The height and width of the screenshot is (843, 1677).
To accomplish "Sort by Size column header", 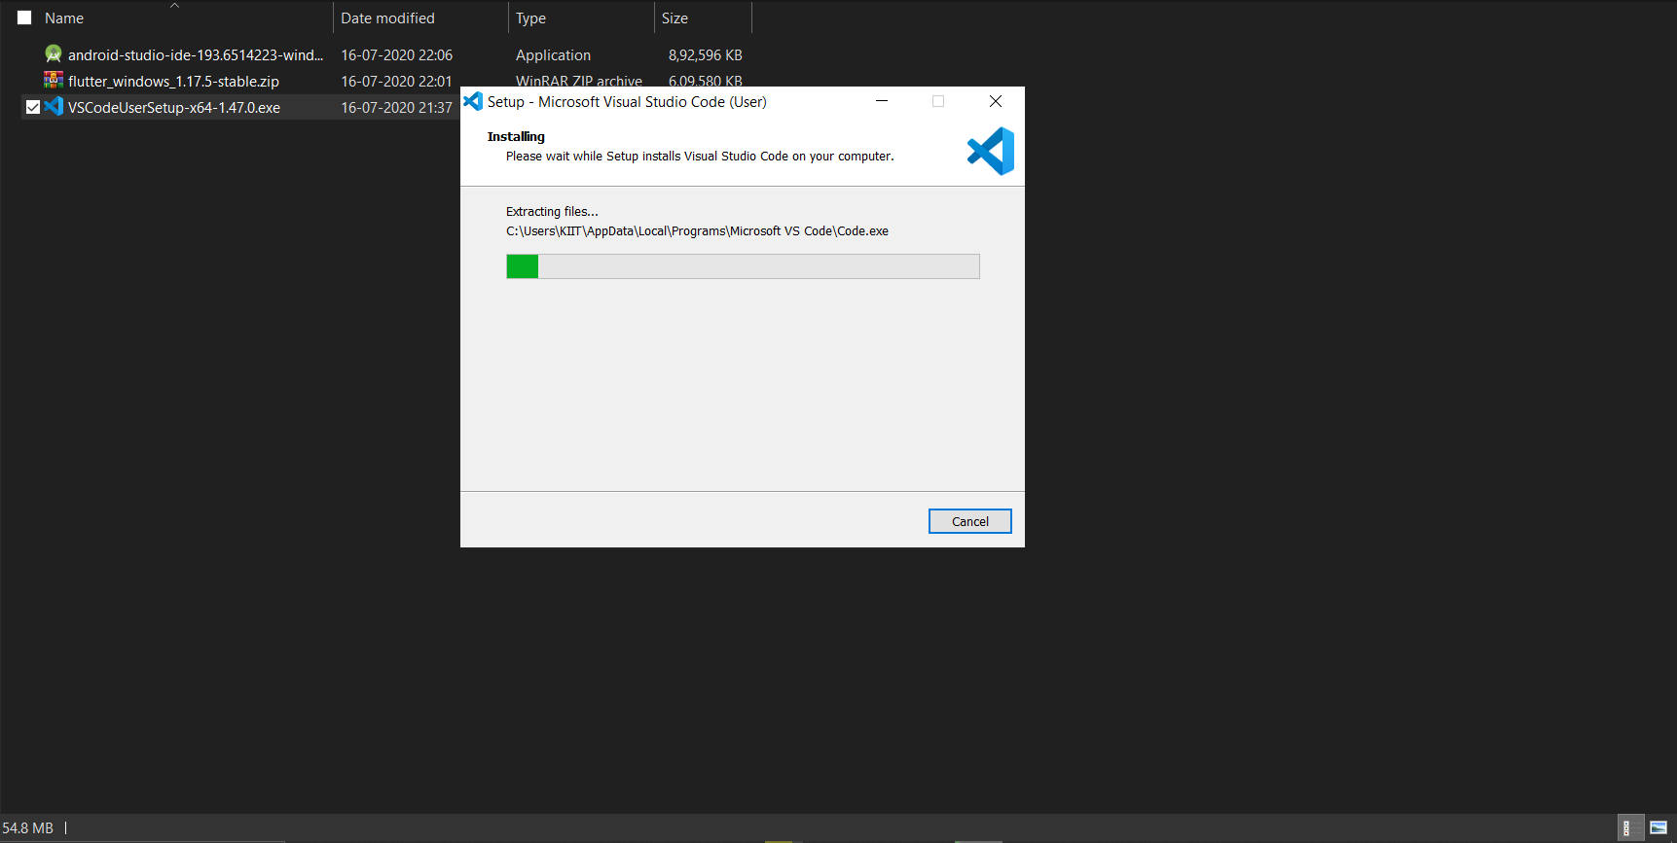I will (674, 18).
